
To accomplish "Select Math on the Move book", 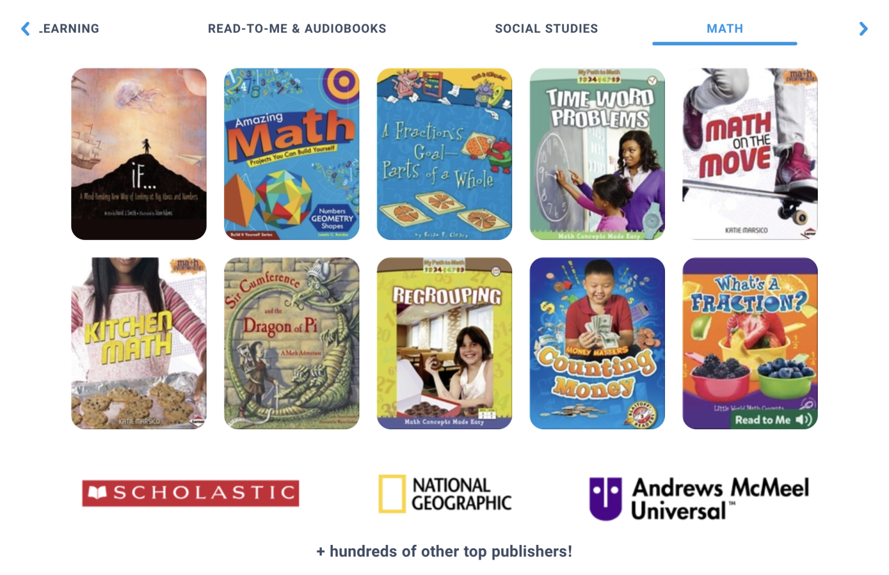I will coord(750,154).
